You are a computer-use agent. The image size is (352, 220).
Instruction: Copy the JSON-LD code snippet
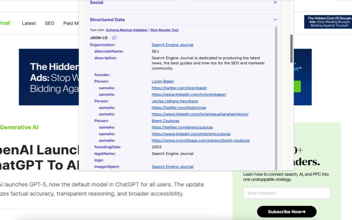(x=114, y=38)
